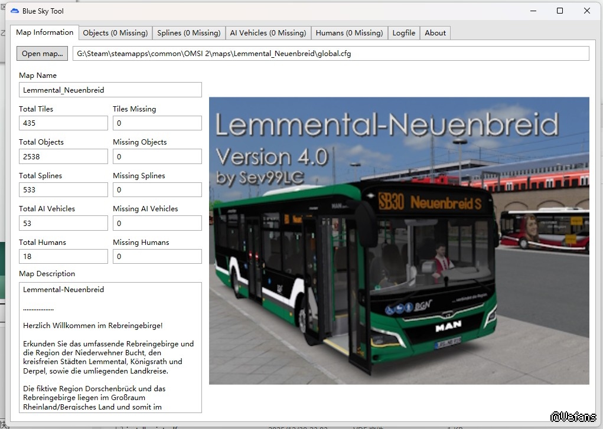Click the Missing Humans value field
This screenshot has height=429, width=603.
pos(157,257)
